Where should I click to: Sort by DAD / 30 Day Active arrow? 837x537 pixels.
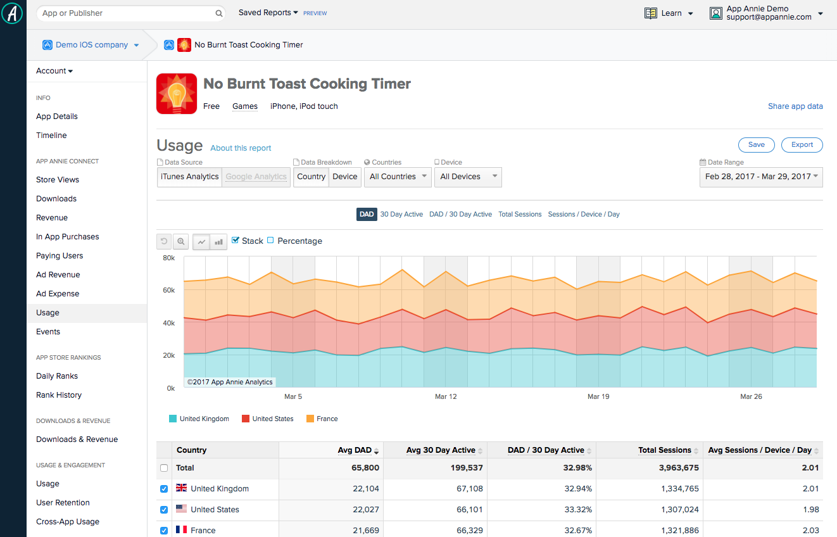tap(589, 451)
